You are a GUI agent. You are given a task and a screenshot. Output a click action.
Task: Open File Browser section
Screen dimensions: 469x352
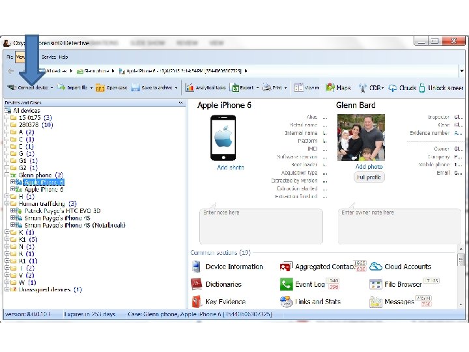coord(395,284)
